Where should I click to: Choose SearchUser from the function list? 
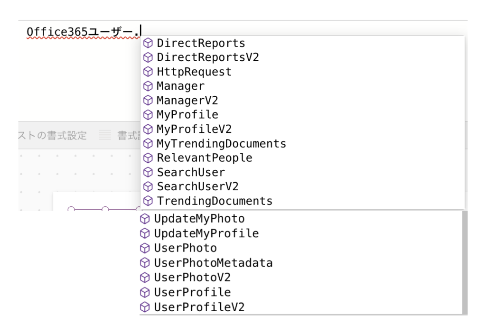191,172
